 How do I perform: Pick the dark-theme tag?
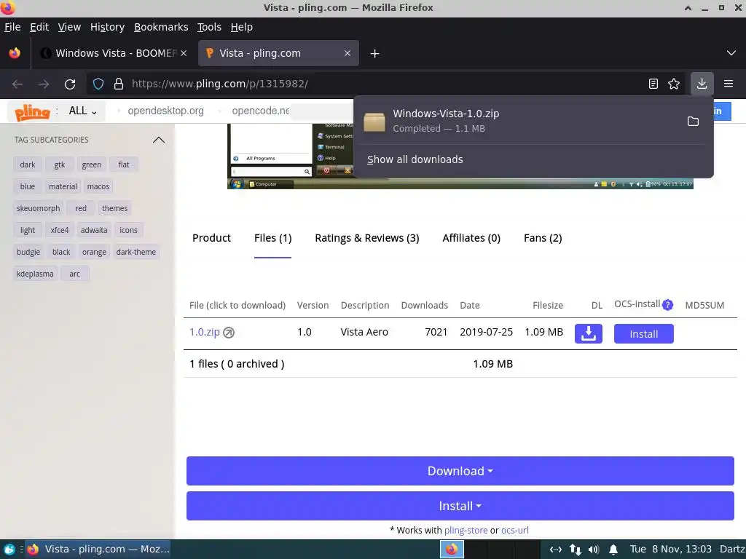136,252
